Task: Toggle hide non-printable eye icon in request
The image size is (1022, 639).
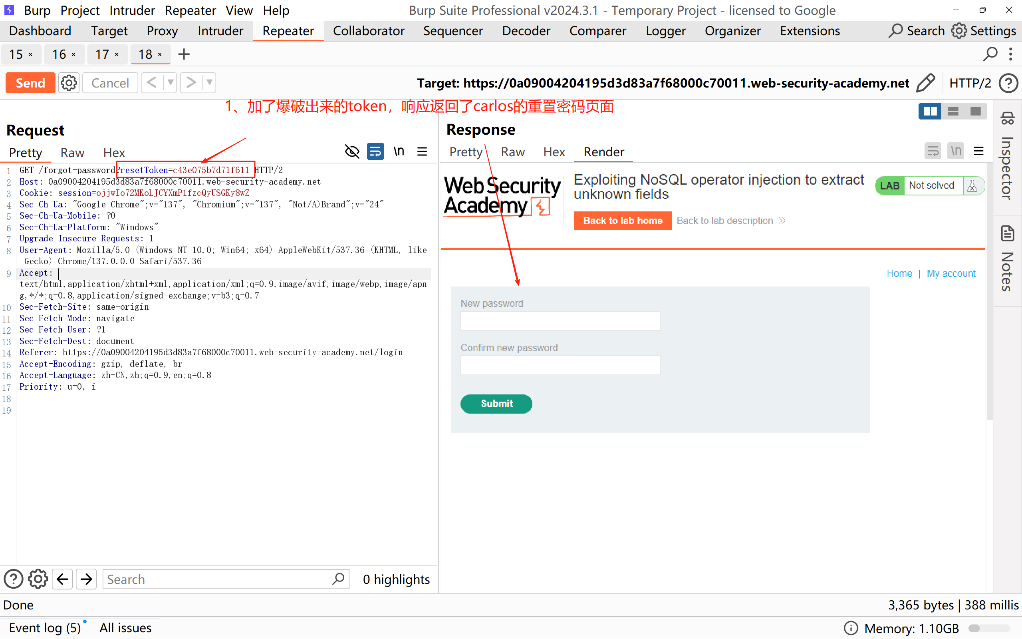Action: click(352, 151)
